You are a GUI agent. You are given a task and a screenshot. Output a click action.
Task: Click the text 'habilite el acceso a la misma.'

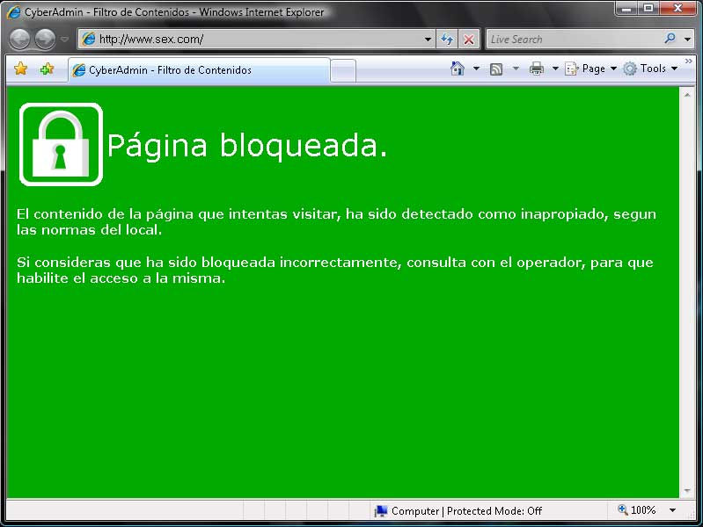pos(121,278)
